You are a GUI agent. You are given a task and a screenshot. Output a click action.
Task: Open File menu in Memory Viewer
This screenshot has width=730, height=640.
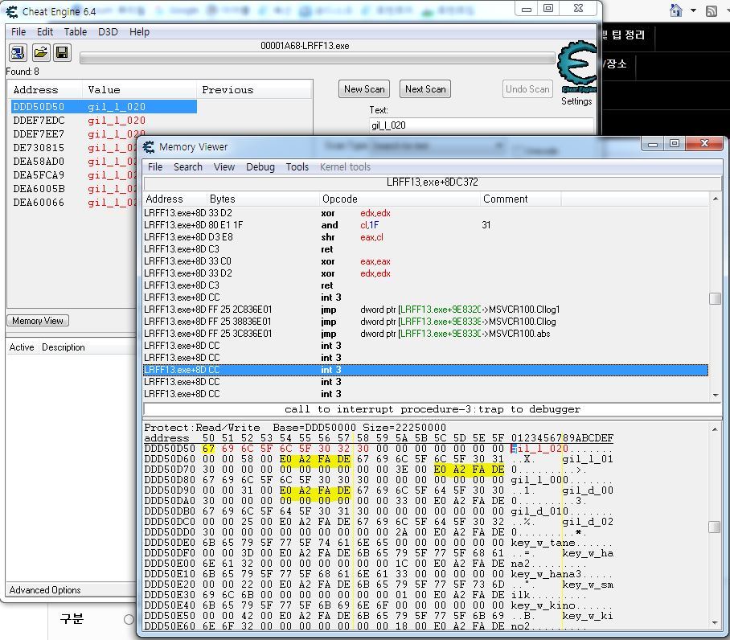coord(155,166)
